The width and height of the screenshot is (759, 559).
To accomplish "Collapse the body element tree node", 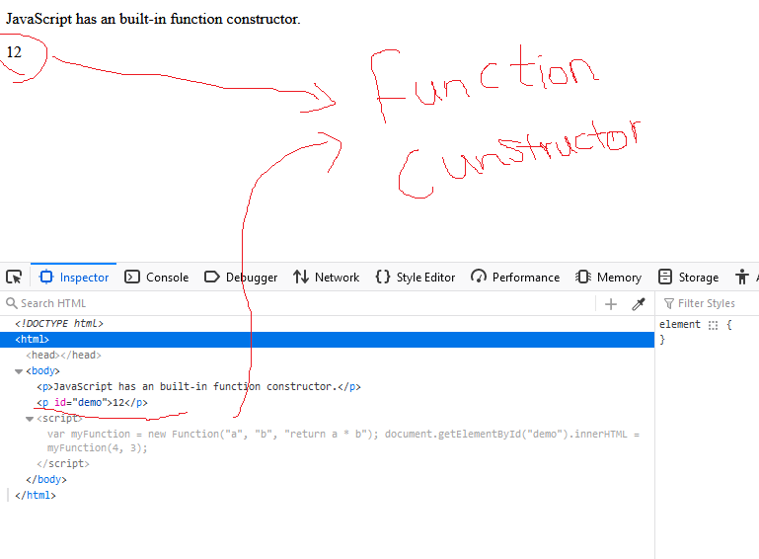I will point(19,371).
